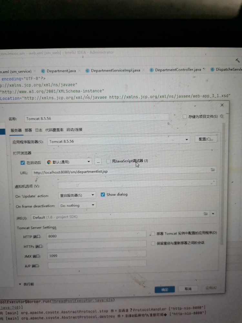Click the 名称 input field
Viewport: 242px width, 323px height.
96,118
